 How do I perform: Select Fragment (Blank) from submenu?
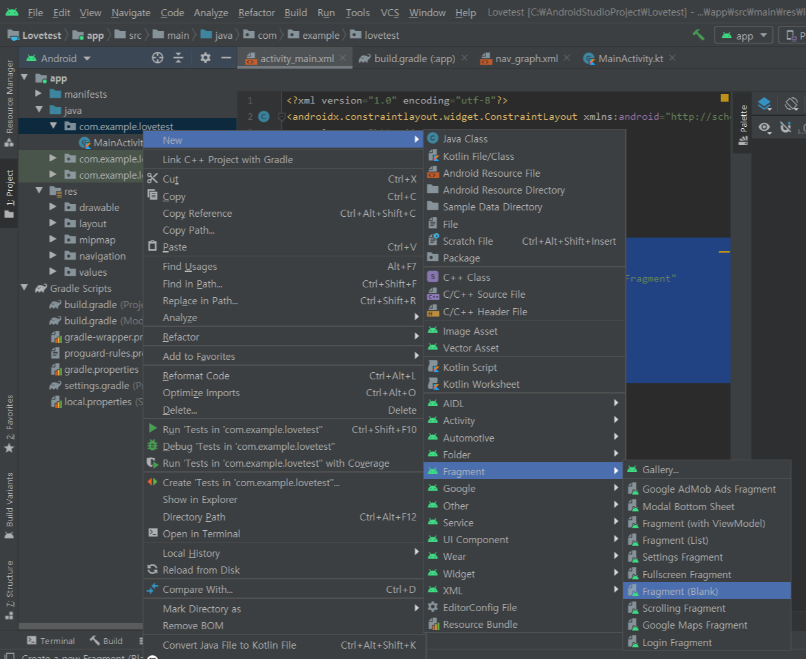tap(707, 591)
